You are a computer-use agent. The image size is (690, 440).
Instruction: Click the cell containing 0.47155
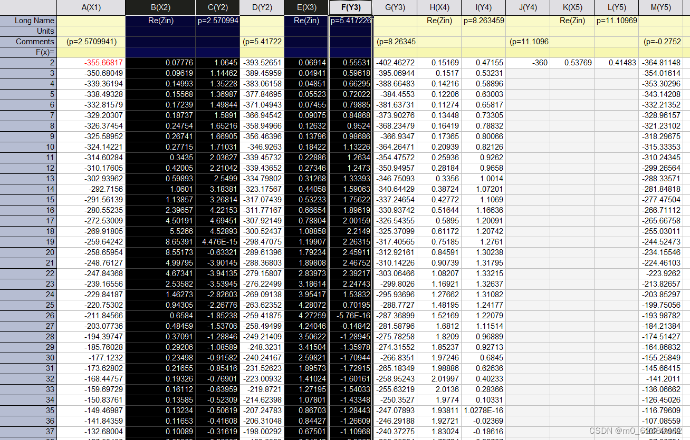tap(483, 63)
